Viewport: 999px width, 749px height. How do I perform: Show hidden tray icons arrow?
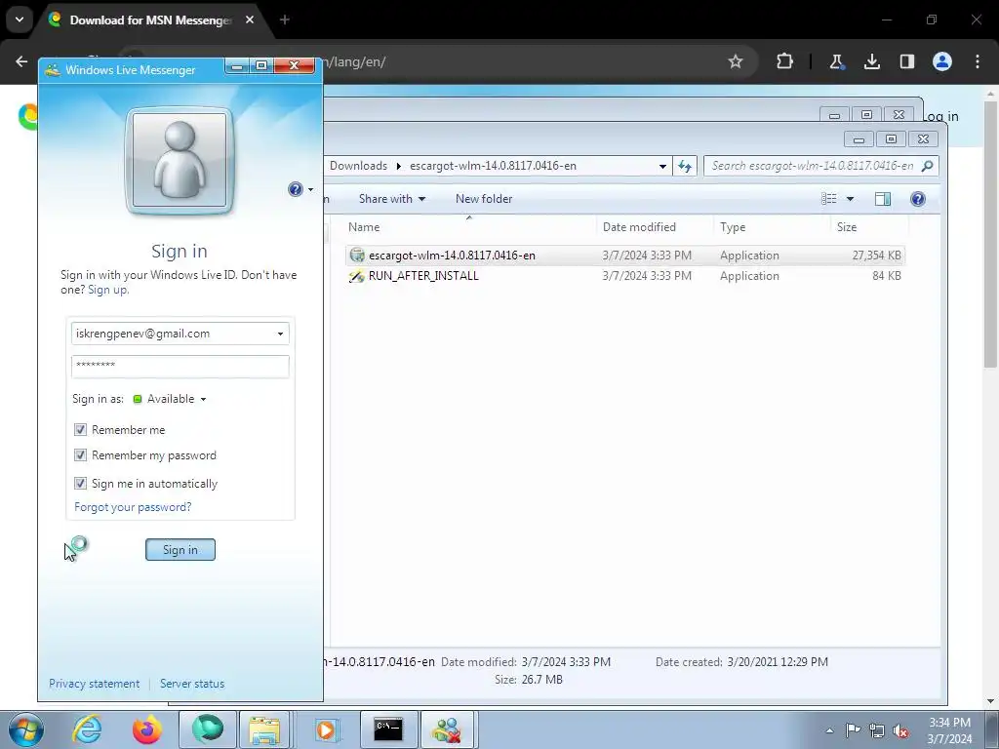tap(829, 730)
